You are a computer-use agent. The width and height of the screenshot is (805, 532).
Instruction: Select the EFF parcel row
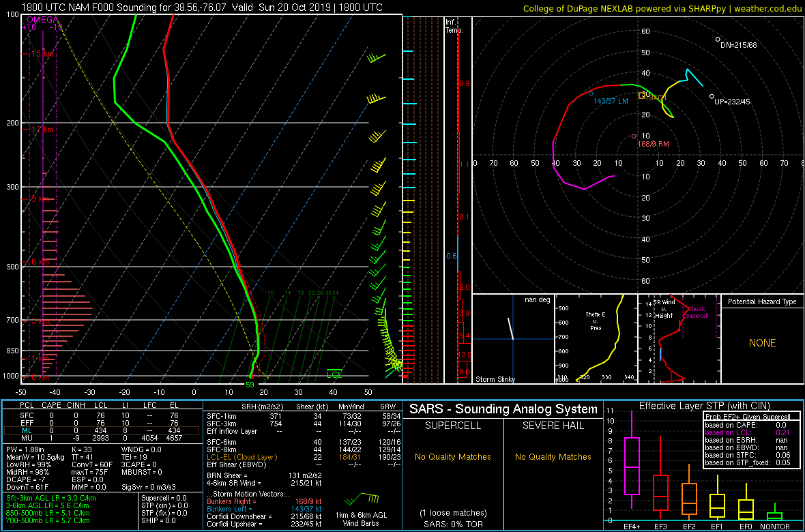102,423
